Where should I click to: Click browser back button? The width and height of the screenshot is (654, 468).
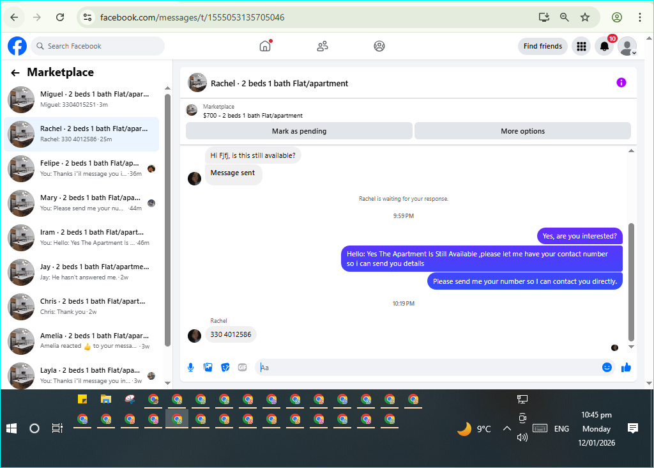tap(14, 17)
